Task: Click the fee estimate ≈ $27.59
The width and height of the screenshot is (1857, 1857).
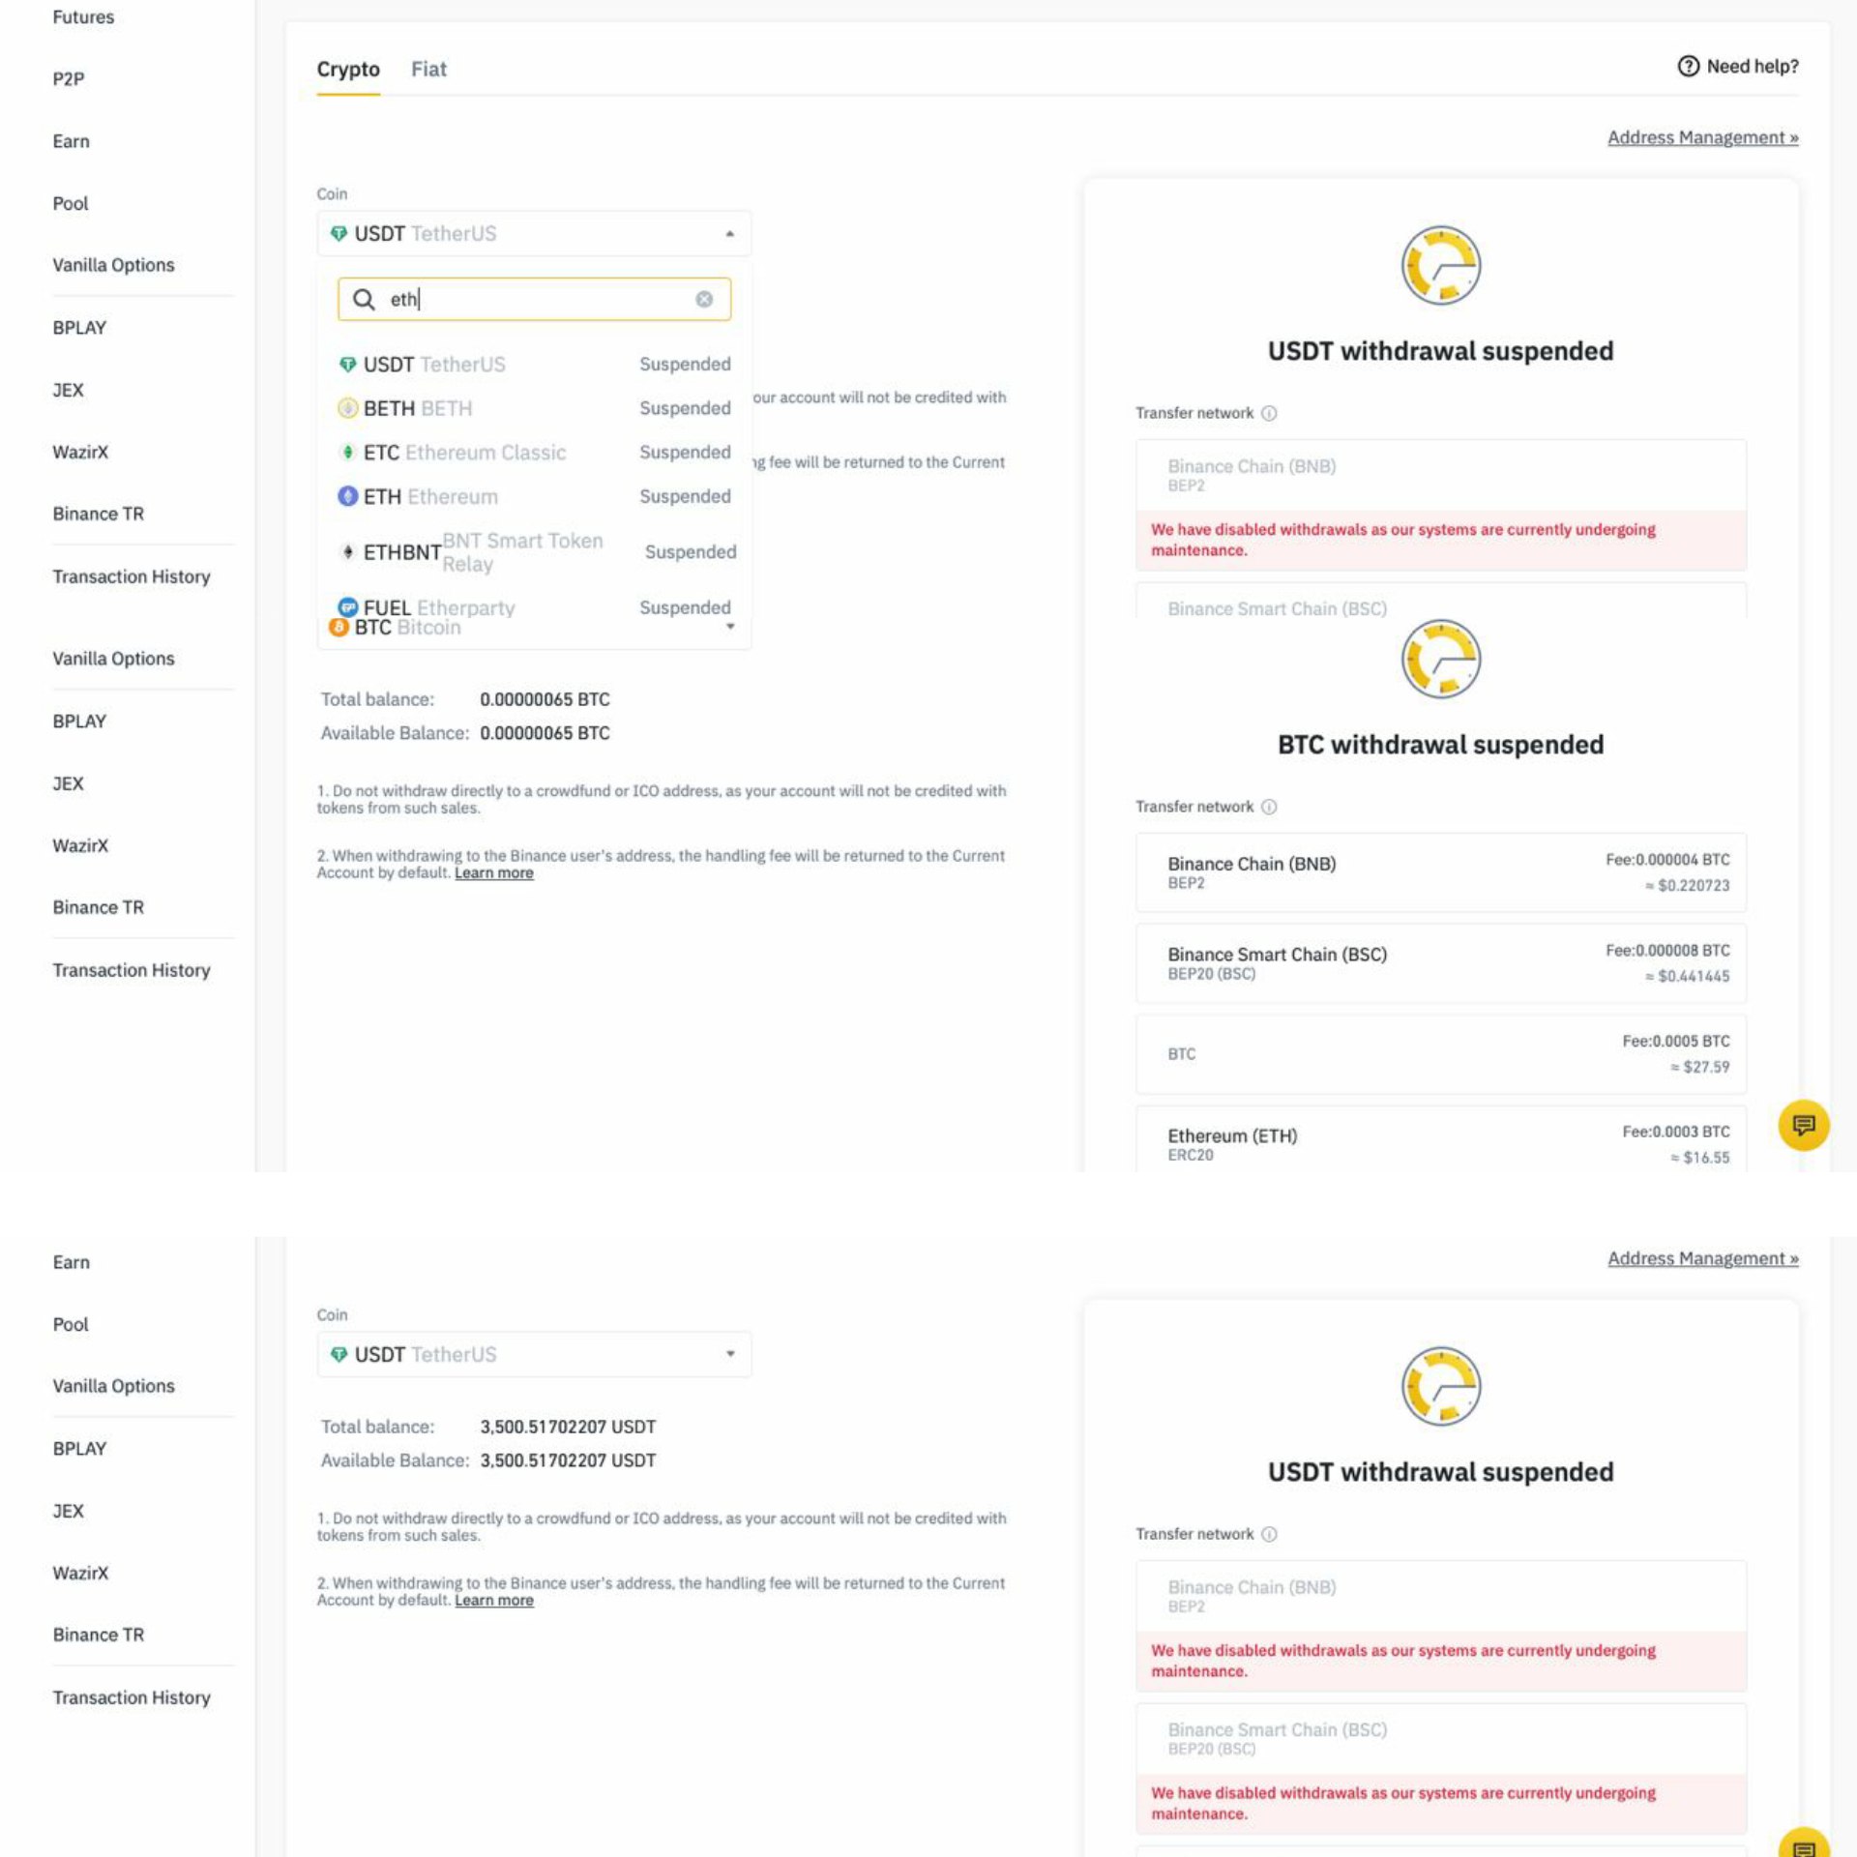Action: (x=1700, y=1067)
